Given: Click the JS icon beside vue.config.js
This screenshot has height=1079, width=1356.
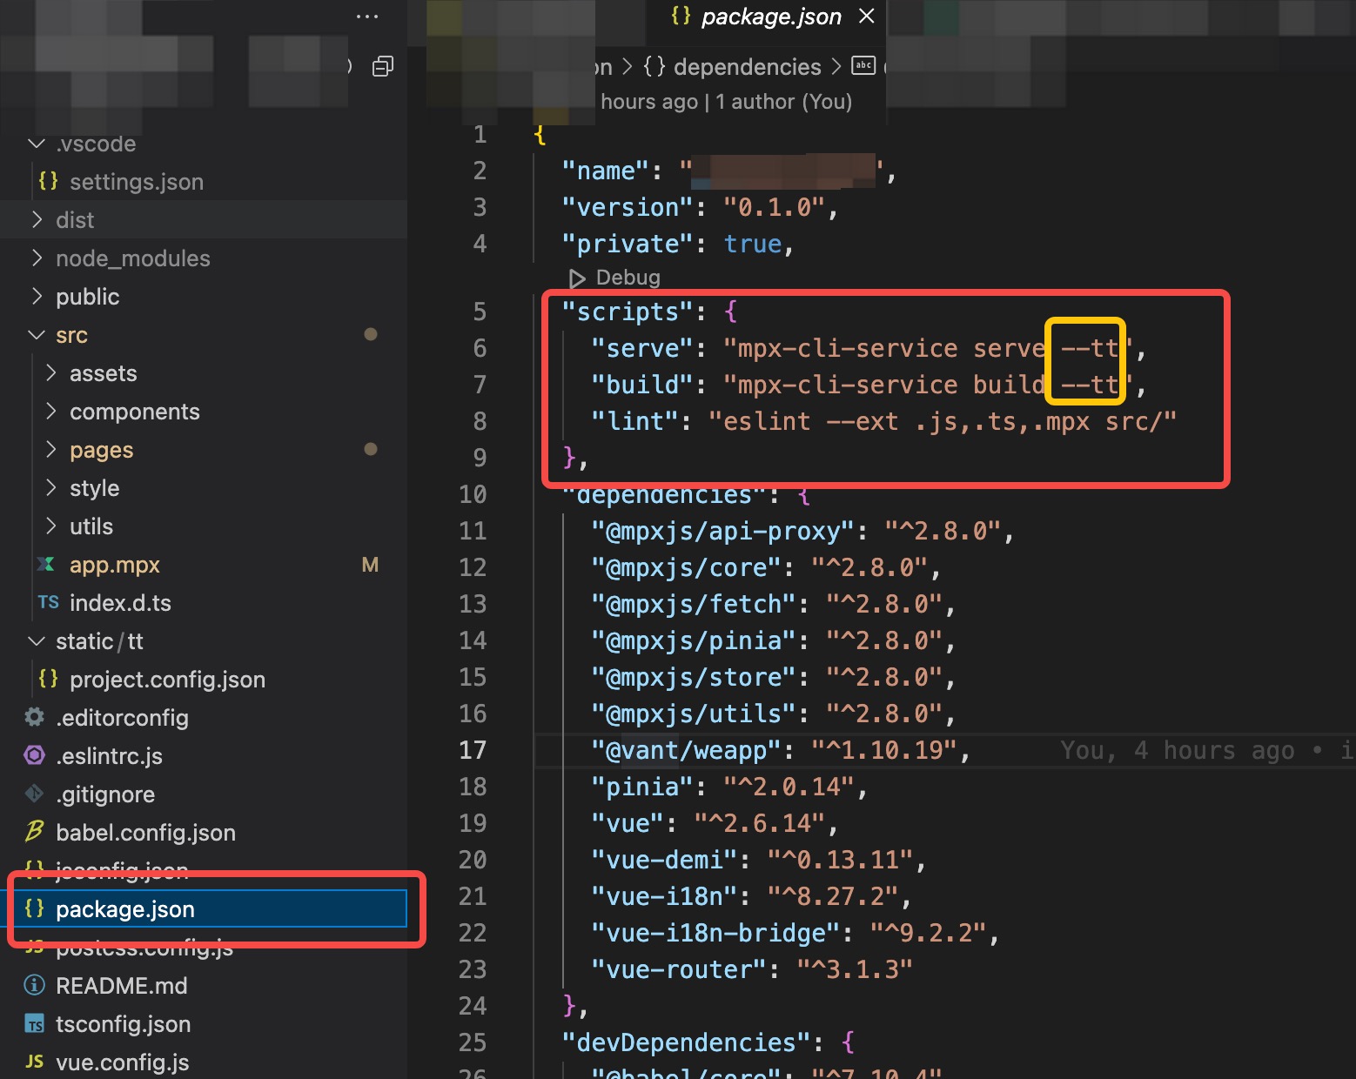Looking at the screenshot, I should pyautogui.click(x=35, y=1062).
